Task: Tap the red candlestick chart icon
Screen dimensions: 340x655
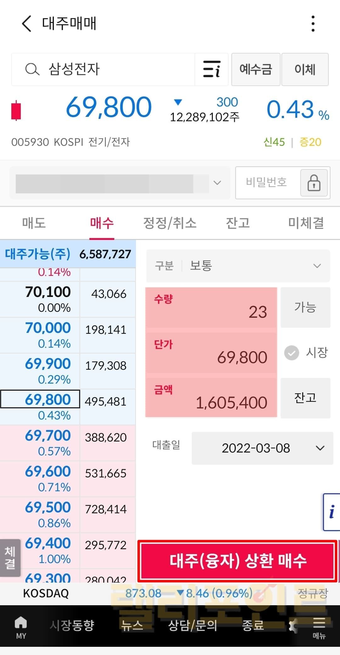Action: point(16,111)
